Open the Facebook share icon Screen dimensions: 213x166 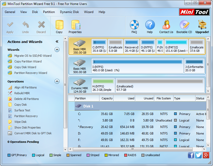[191, 155]
